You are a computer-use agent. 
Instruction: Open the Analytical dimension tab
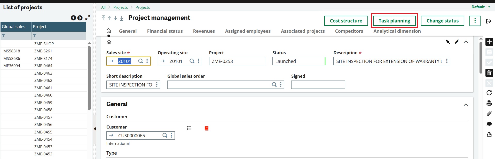(397, 31)
